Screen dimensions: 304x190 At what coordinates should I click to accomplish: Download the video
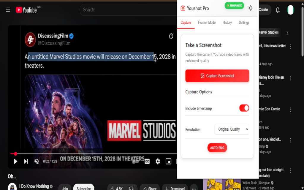pos(175,189)
